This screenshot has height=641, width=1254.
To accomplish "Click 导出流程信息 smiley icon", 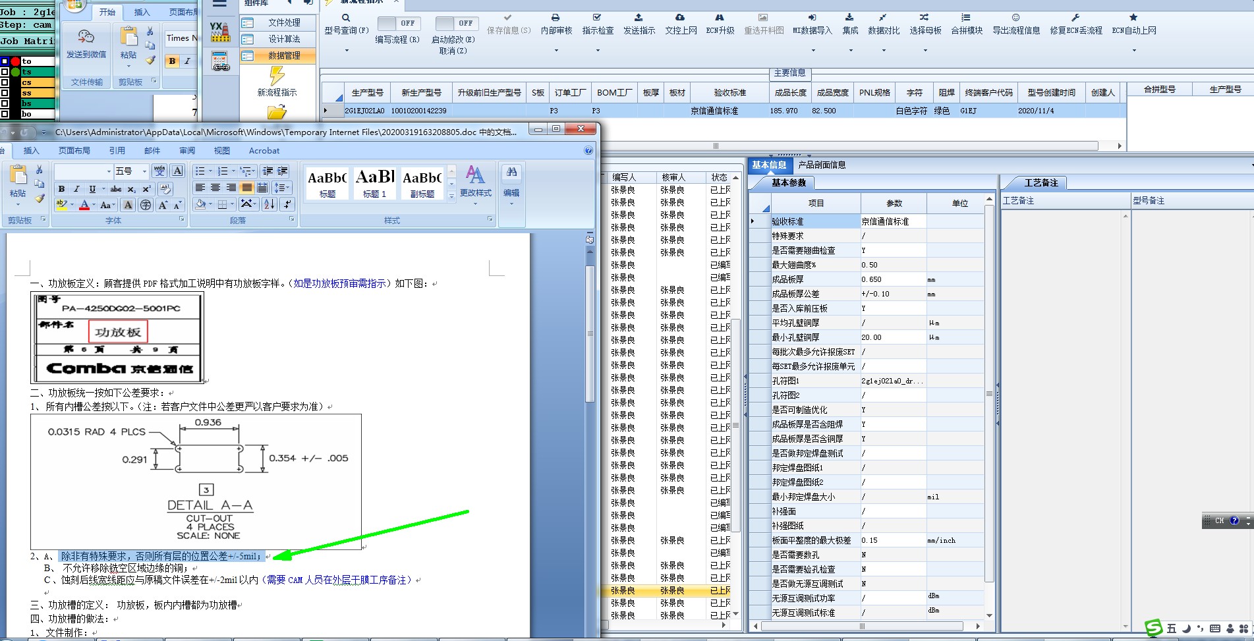I will 1015,18.
